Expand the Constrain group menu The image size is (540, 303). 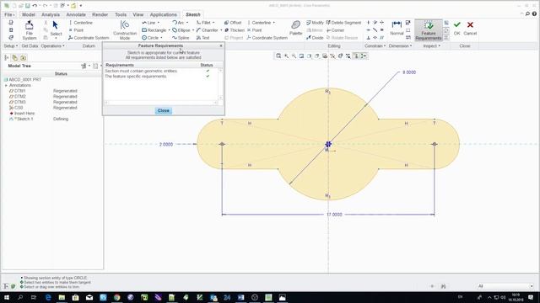click(x=375, y=45)
